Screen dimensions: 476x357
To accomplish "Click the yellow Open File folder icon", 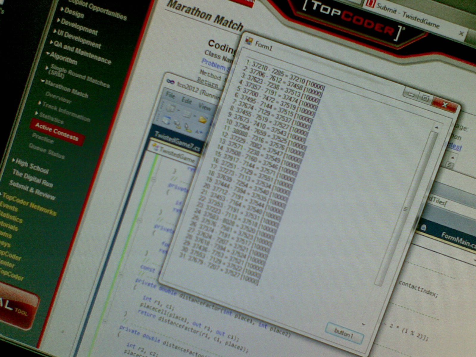I will point(203,120).
